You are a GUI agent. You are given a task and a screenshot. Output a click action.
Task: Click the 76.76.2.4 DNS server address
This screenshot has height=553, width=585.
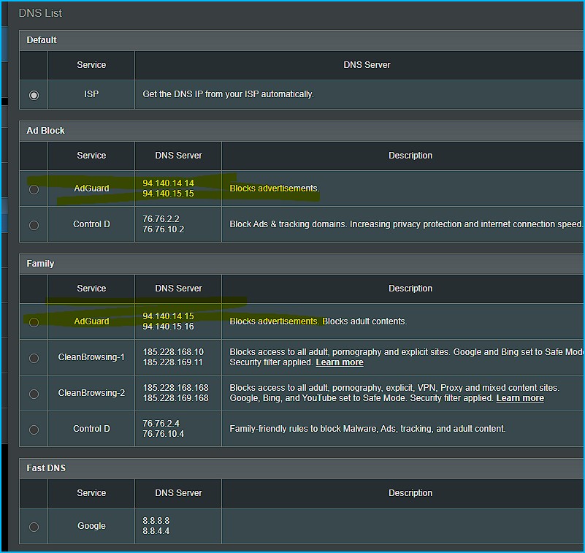161,424
